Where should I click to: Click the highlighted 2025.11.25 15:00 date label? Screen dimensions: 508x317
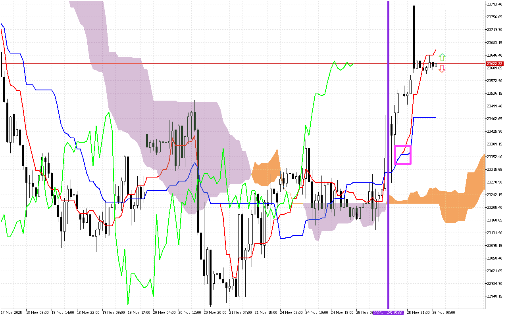point(388,313)
